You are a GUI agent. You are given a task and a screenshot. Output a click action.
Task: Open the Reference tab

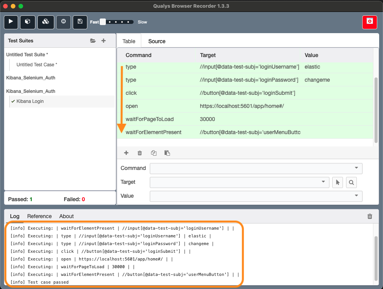click(x=39, y=216)
